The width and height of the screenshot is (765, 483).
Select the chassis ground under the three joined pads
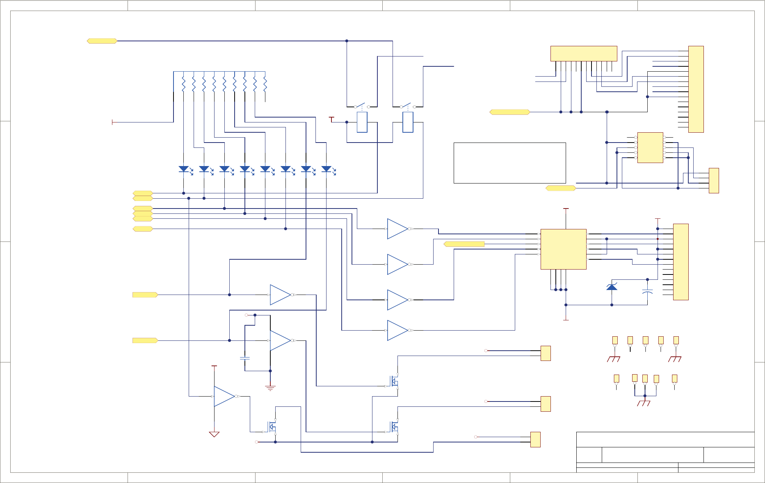click(x=644, y=403)
